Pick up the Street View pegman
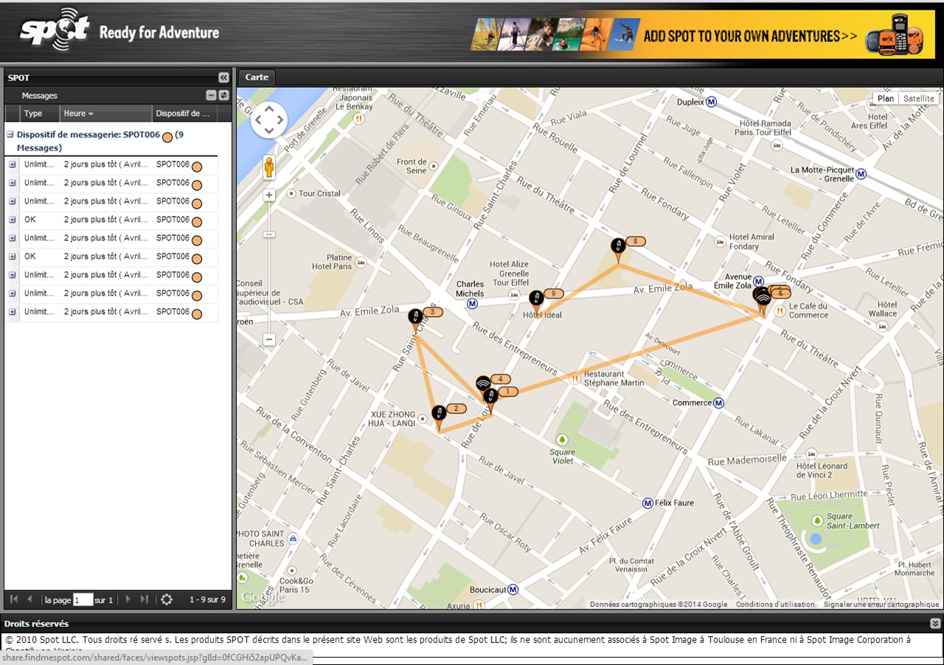The image size is (944, 665). coord(269,167)
